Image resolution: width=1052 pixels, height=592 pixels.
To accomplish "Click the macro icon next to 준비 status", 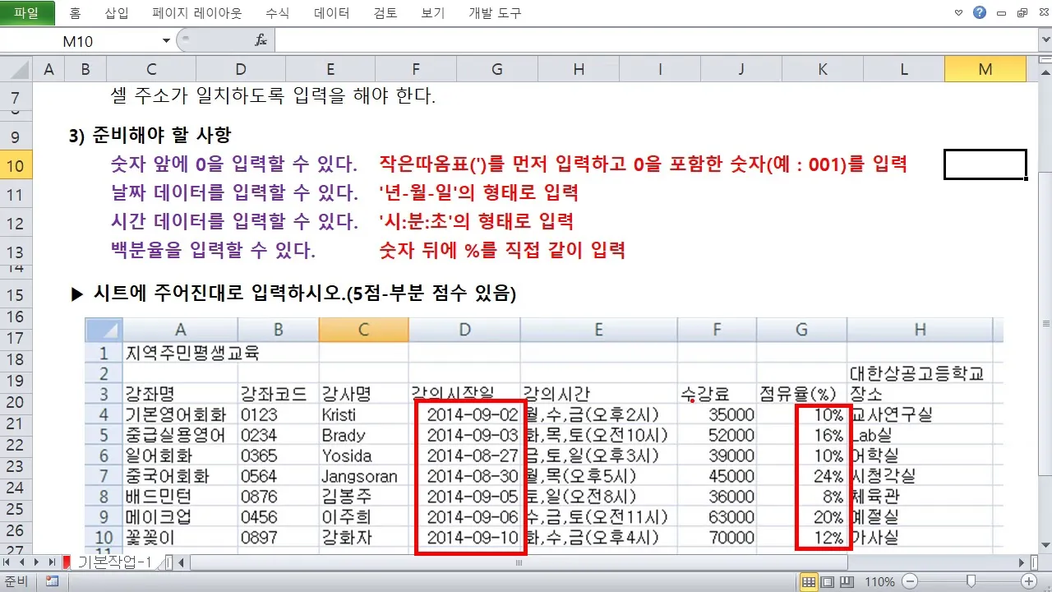I will point(51,581).
